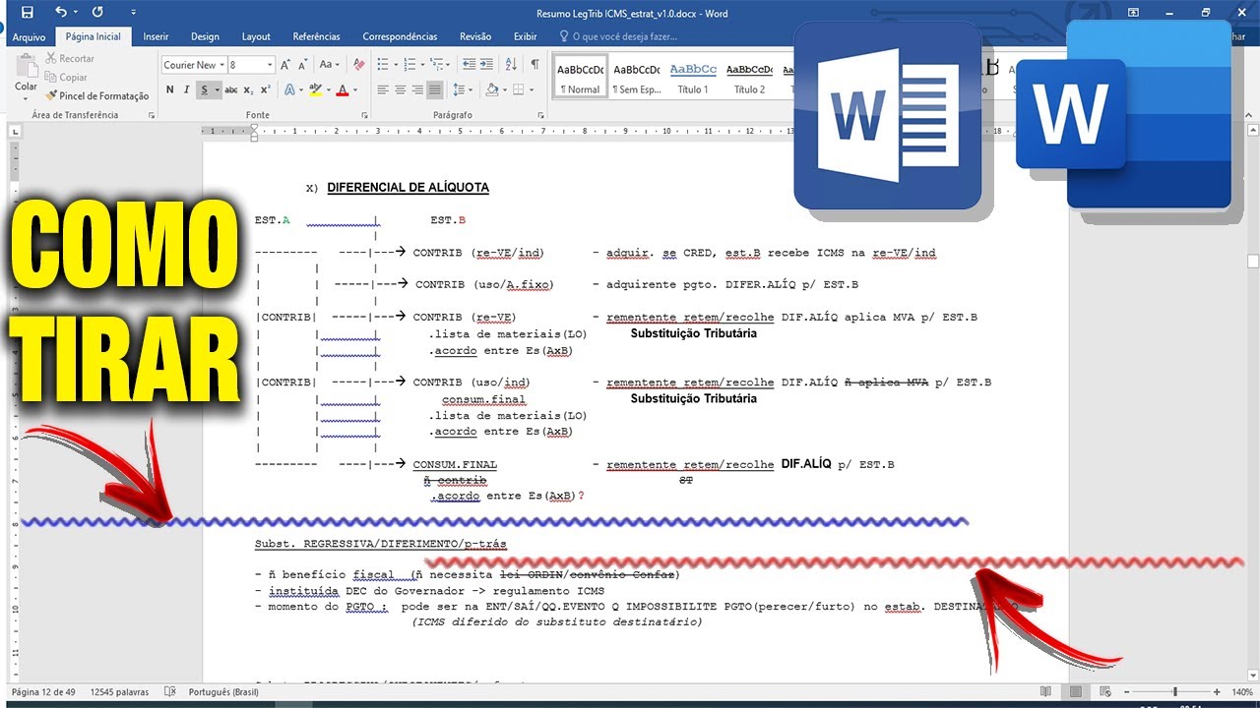1260x708 pixels.
Task: Open the Arquivo menu
Action: pyautogui.click(x=29, y=36)
